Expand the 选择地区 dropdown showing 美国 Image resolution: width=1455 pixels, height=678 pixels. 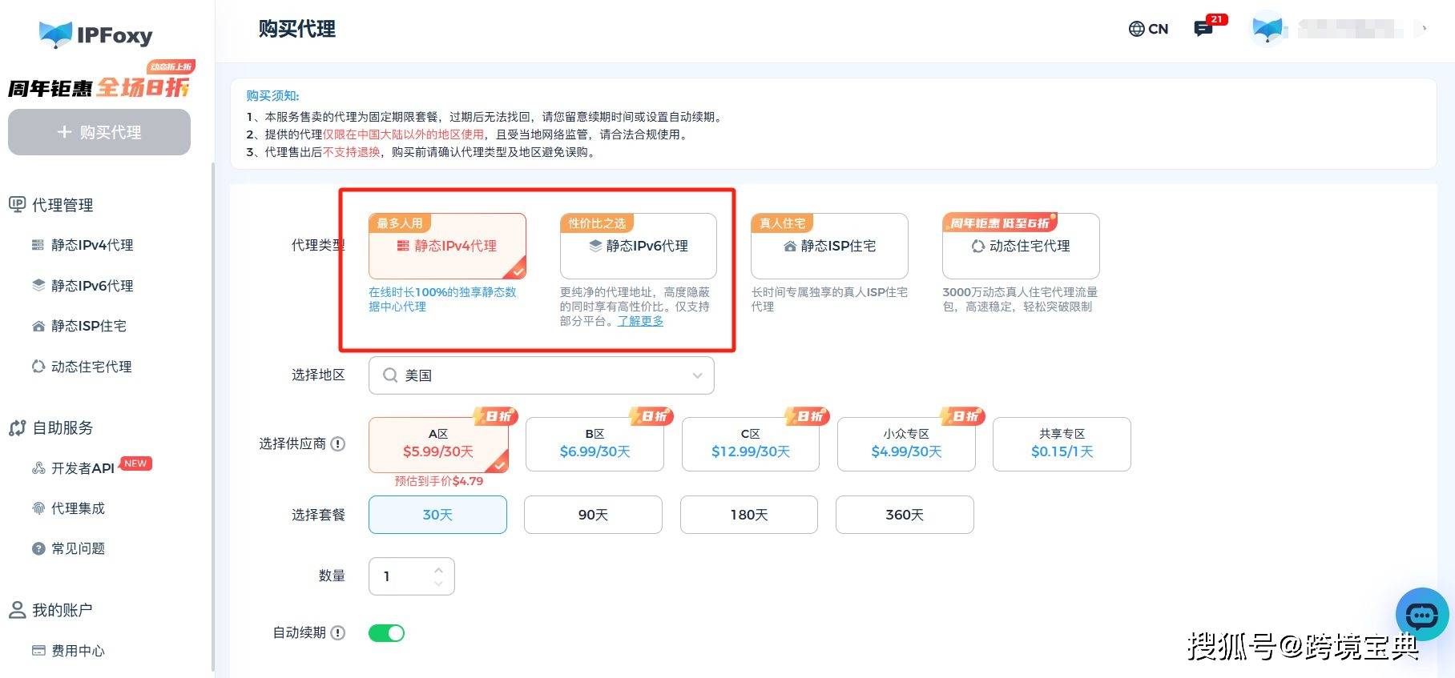click(x=697, y=375)
